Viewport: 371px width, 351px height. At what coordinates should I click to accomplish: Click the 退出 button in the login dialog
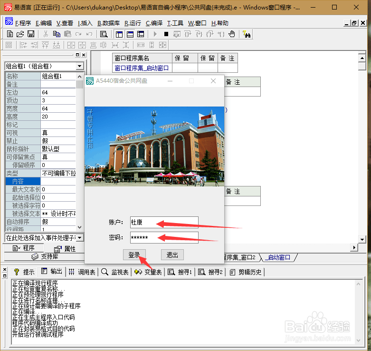[x=172, y=255]
